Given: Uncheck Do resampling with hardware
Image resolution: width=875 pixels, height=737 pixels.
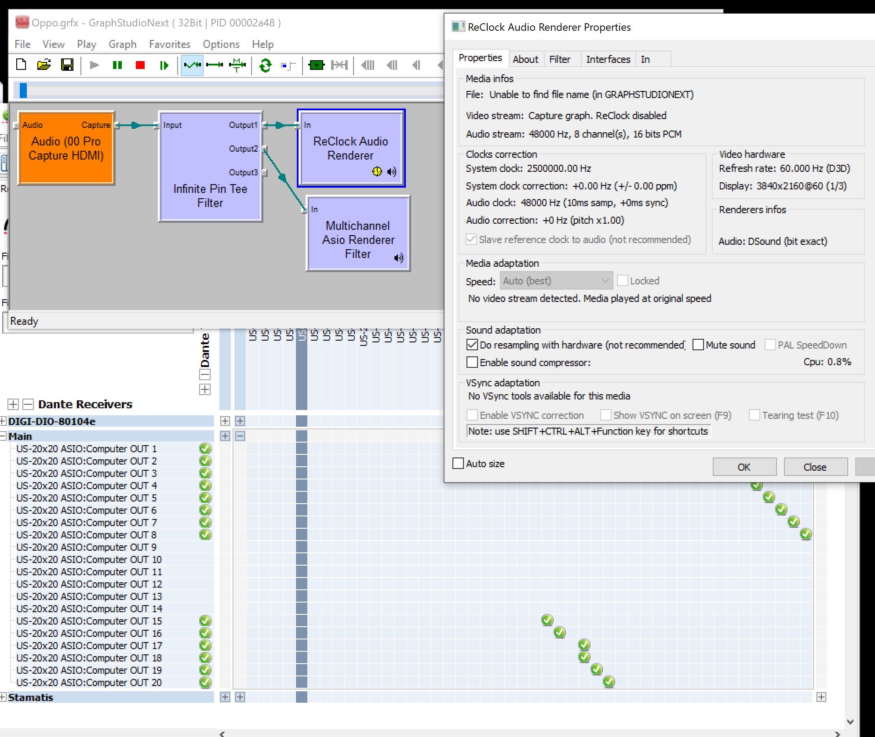Looking at the screenshot, I should [x=472, y=345].
